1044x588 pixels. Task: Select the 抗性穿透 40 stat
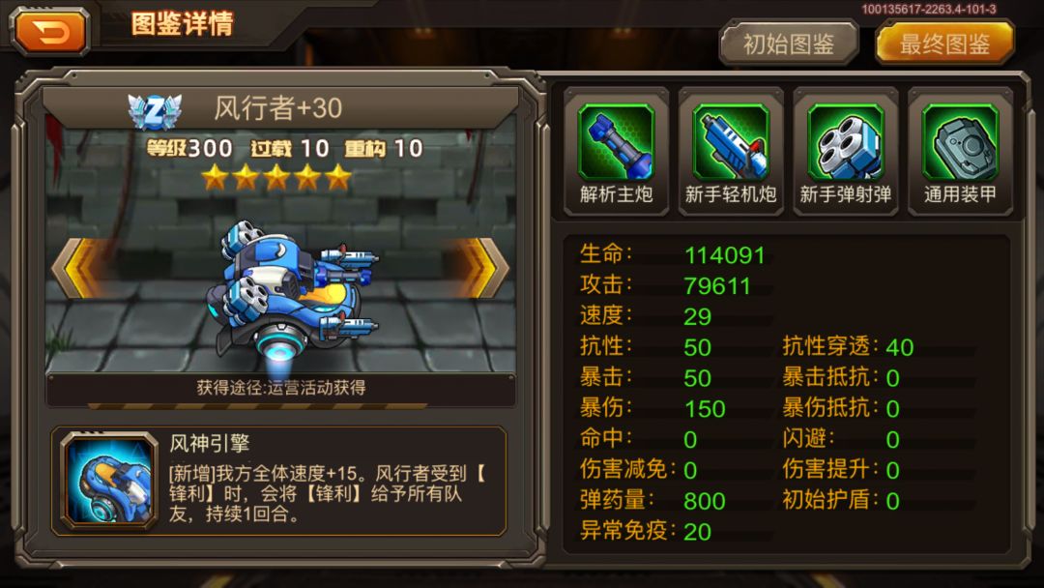(x=849, y=347)
